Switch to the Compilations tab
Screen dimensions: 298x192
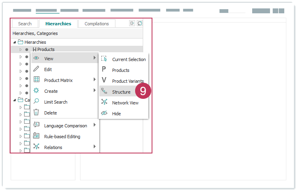point(97,24)
